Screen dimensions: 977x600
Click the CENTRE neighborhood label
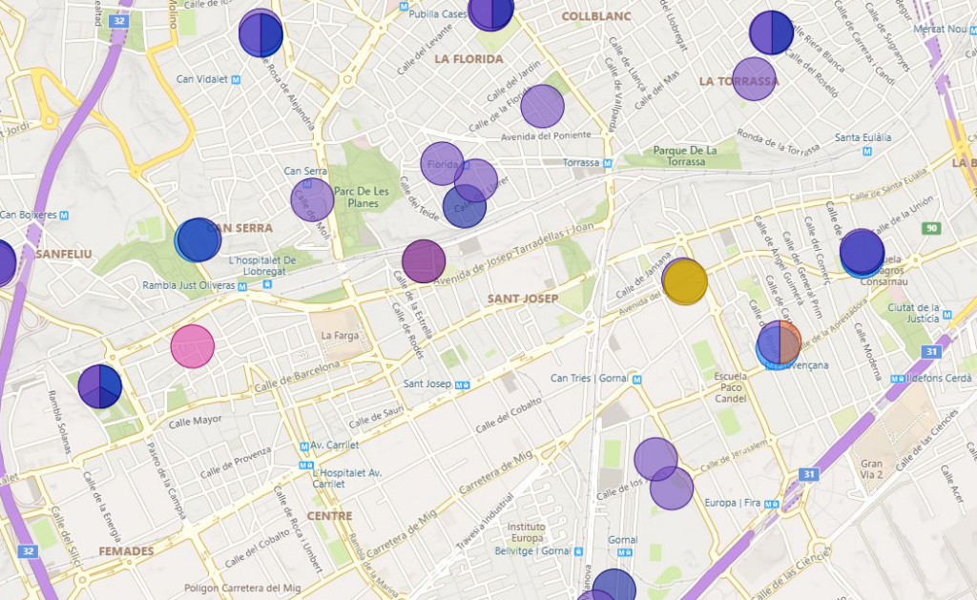tap(329, 516)
